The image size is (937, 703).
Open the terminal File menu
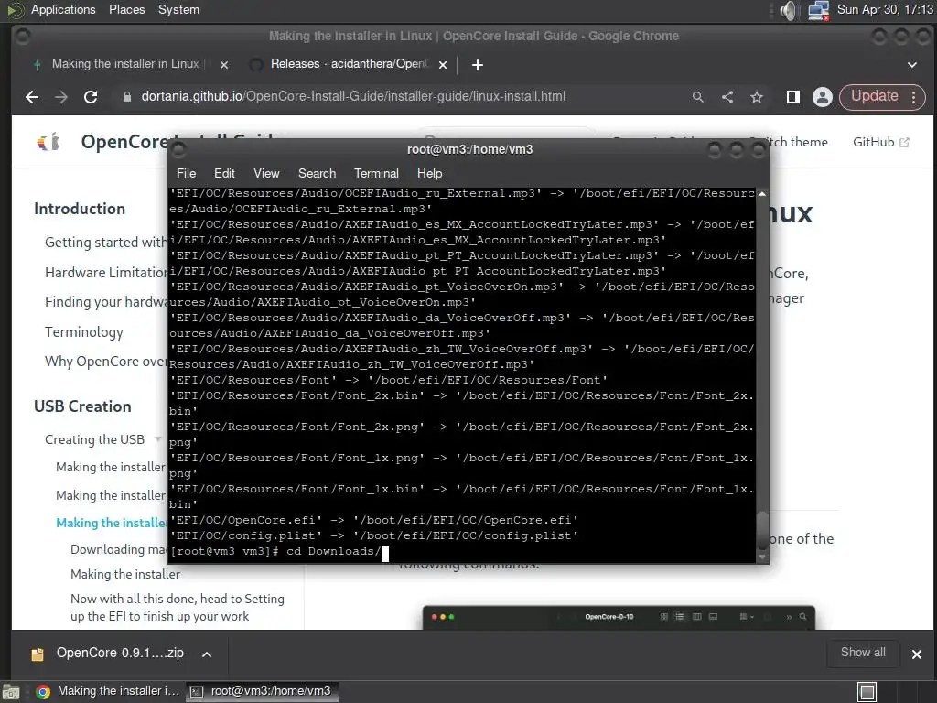coord(186,173)
